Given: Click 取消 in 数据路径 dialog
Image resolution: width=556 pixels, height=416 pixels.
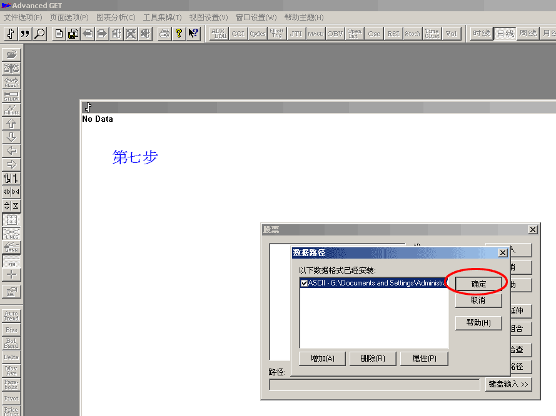Looking at the screenshot, I should [478, 300].
